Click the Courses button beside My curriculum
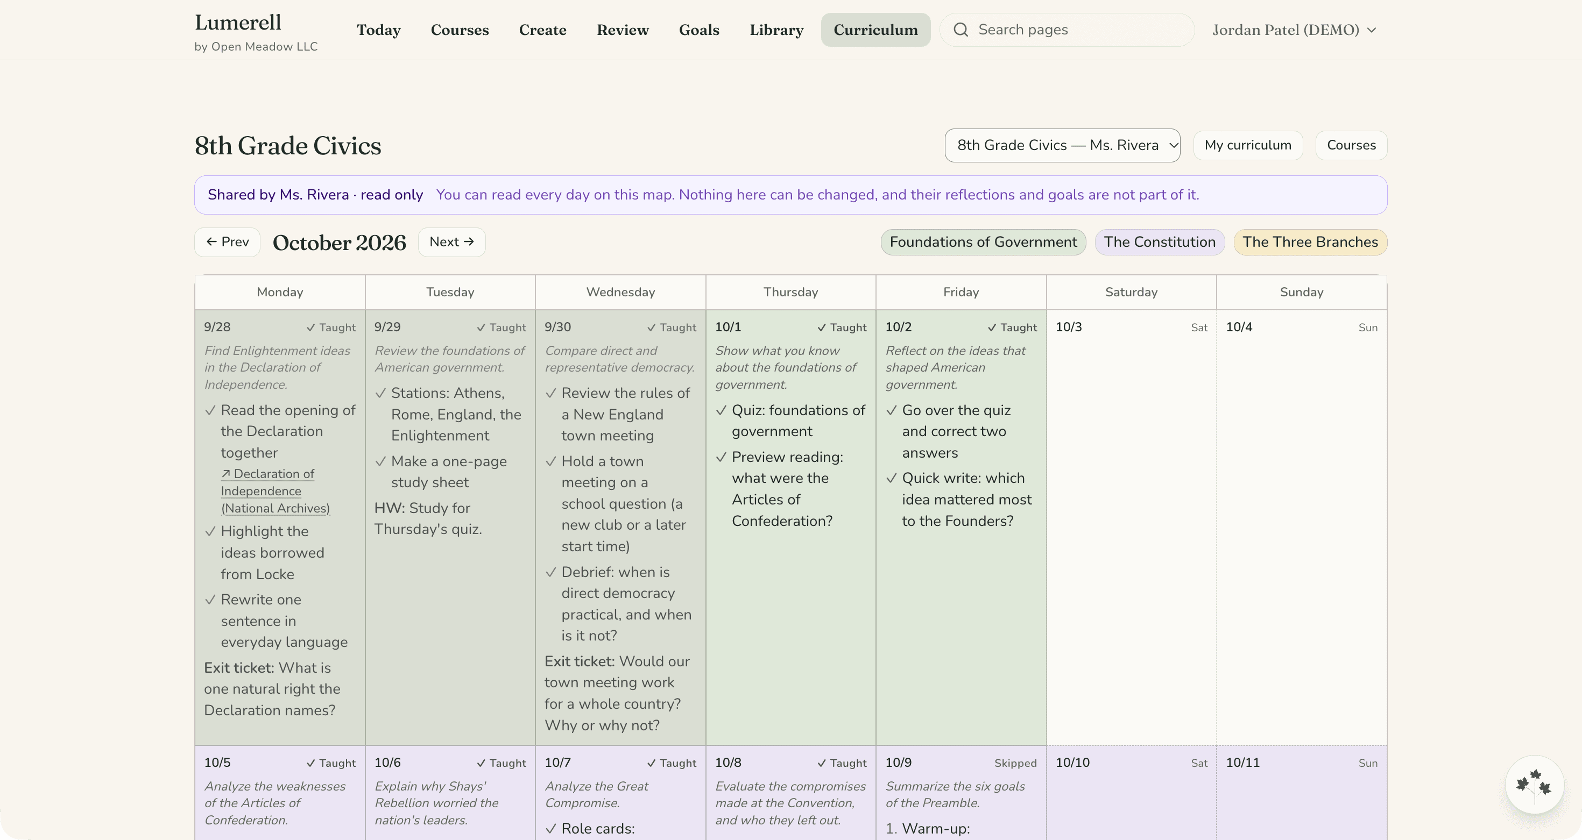1582x840 pixels. click(x=1351, y=145)
